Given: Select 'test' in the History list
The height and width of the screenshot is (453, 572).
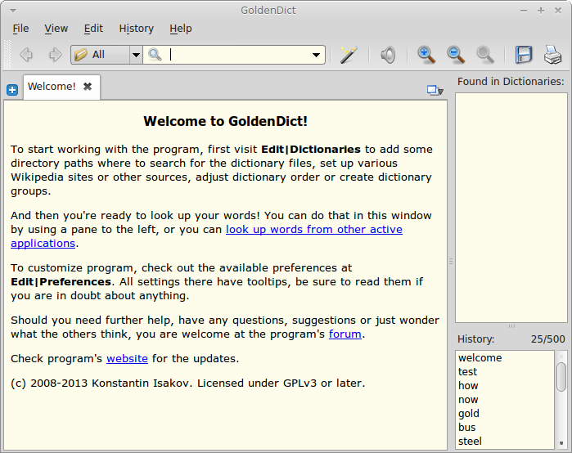Looking at the screenshot, I should point(505,372).
